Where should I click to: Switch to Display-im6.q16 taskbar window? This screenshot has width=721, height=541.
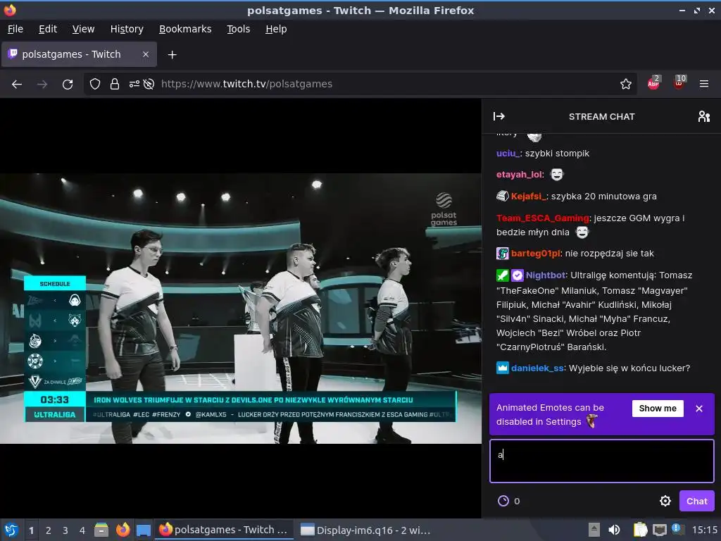click(x=365, y=530)
